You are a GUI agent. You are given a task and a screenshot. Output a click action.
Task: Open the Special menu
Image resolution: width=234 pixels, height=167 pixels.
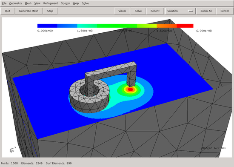point(66,3)
